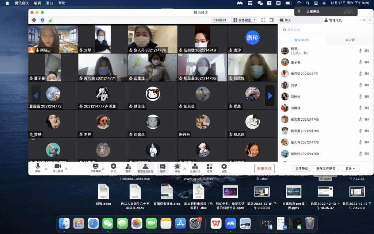The height and width of the screenshot is (234, 374).
Task: Open the 安全 security shield icon
Action: [x=114, y=166]
